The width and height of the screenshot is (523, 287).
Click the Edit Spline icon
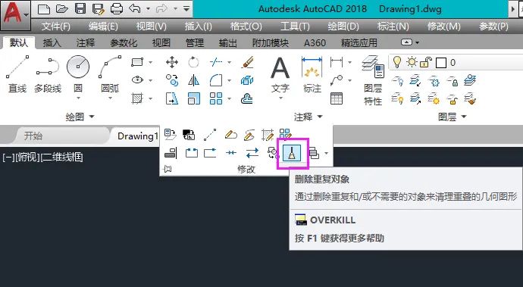click(x=249, y=135)
